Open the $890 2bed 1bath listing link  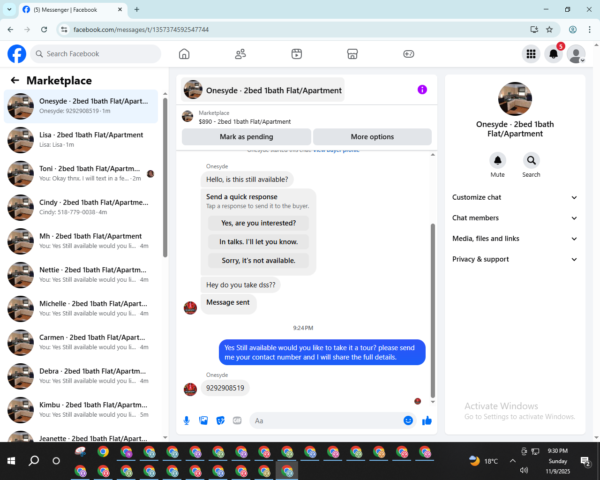(x=245, y=121)
